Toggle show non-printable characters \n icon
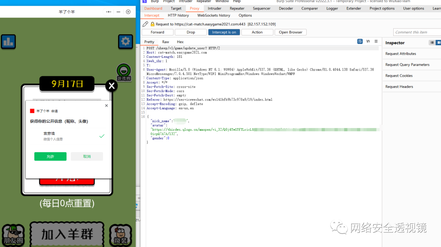The image size is (441, 247). [368, 41]
